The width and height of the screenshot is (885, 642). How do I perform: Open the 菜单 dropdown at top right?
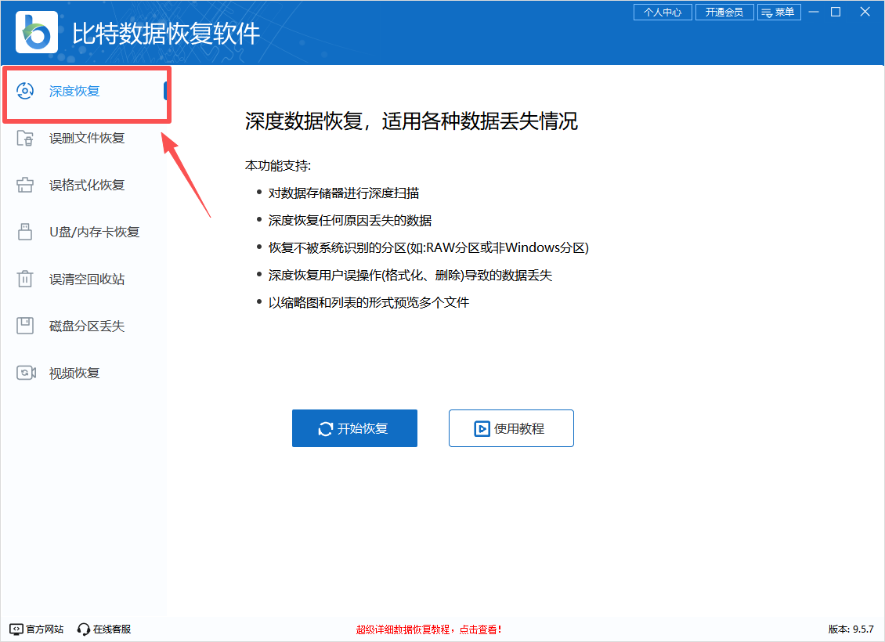(779, 12)
